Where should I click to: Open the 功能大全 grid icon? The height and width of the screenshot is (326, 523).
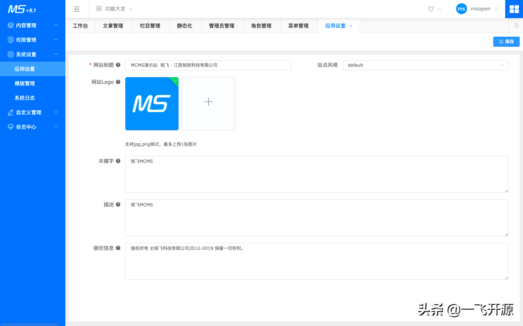99,9
